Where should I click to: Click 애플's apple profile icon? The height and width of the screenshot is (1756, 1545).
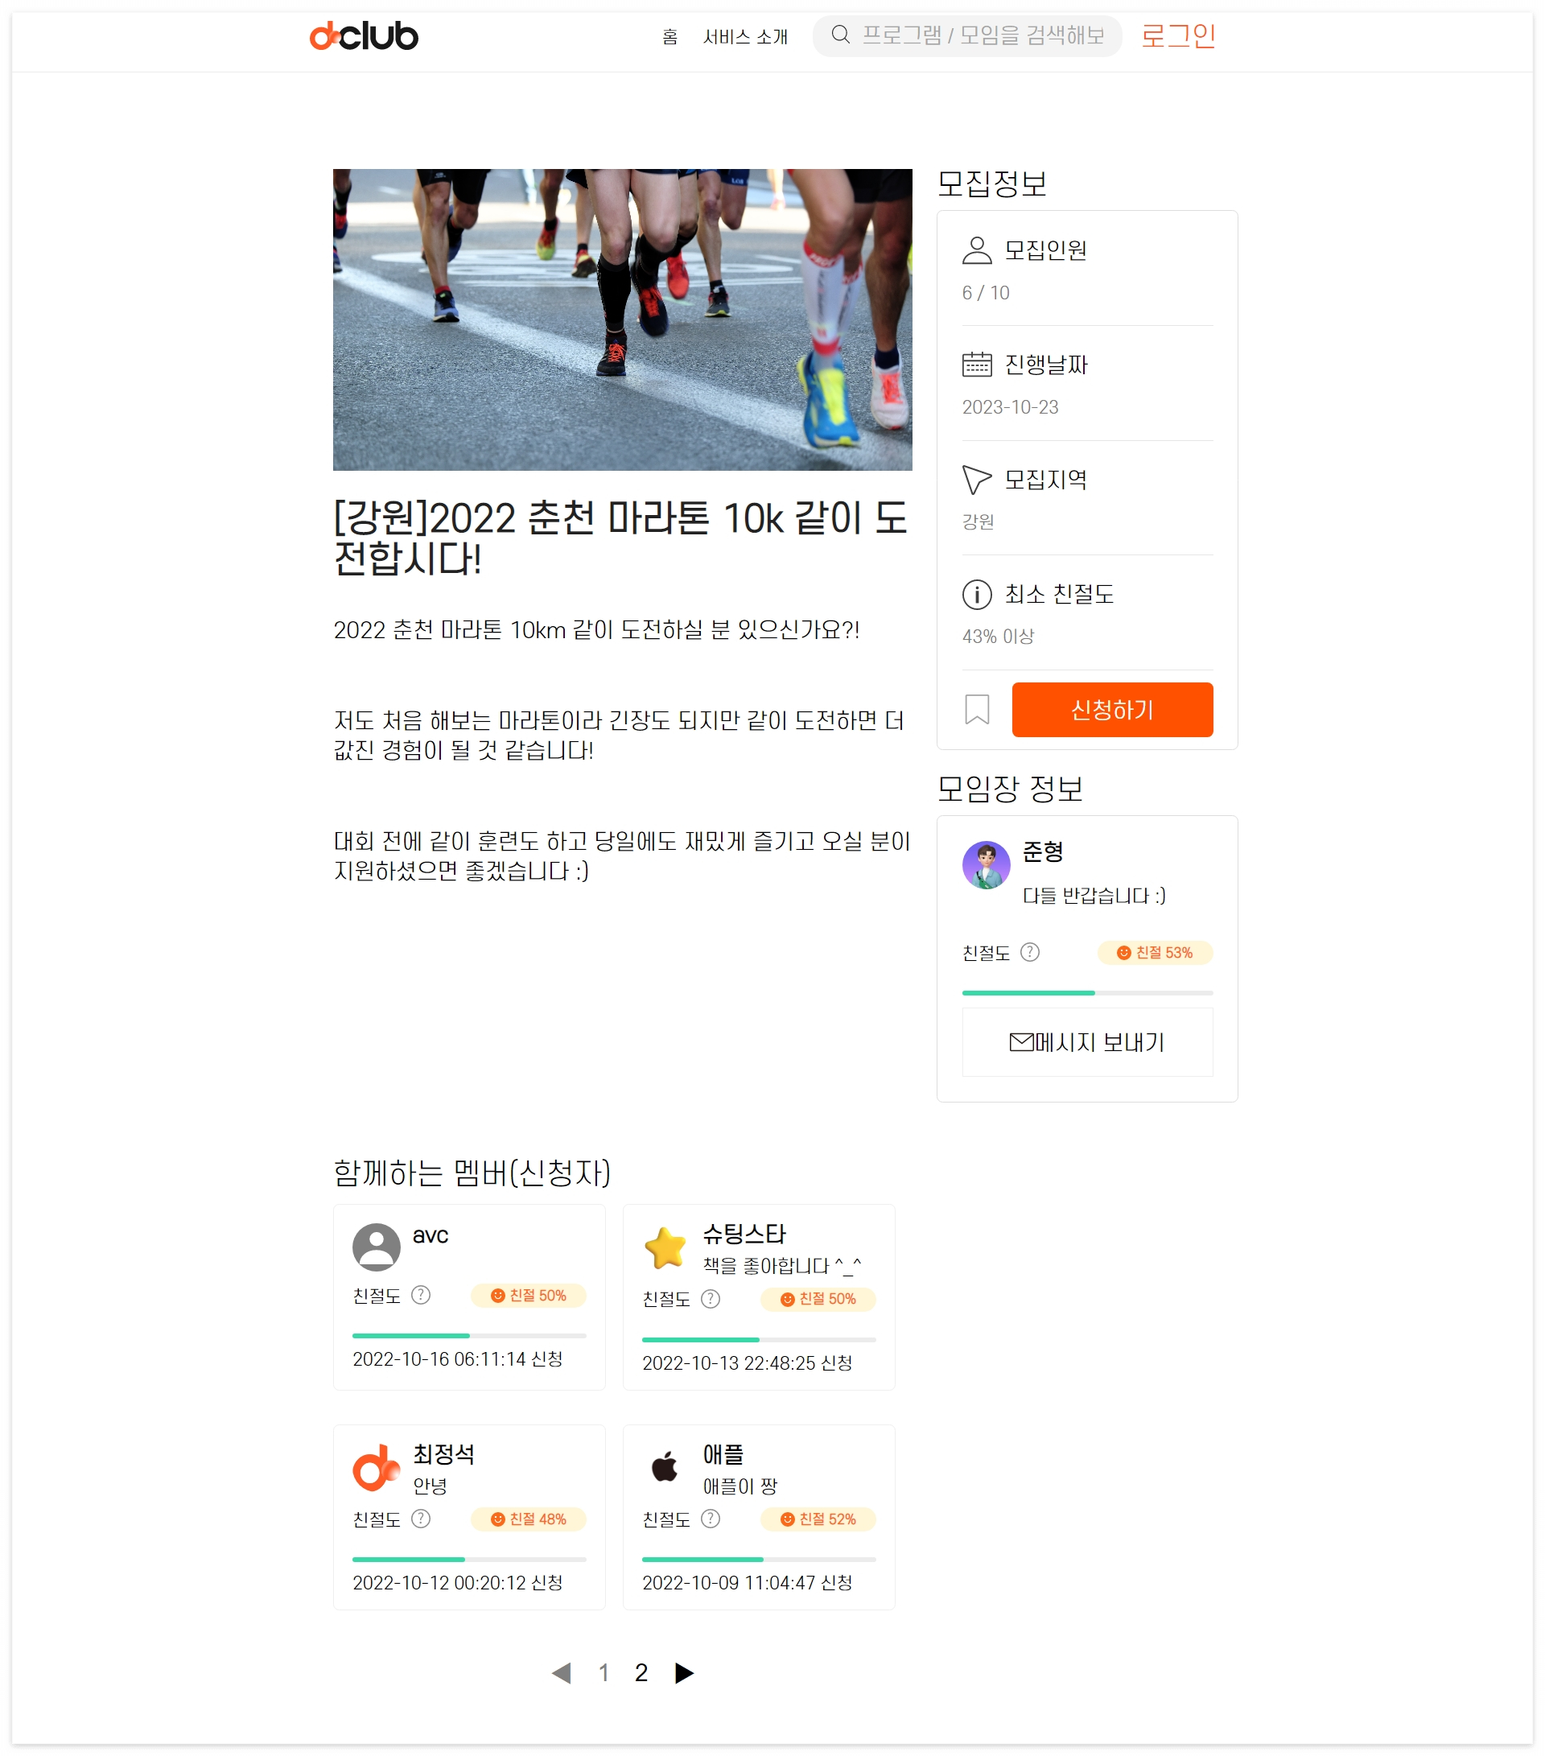pos(665,1467)
